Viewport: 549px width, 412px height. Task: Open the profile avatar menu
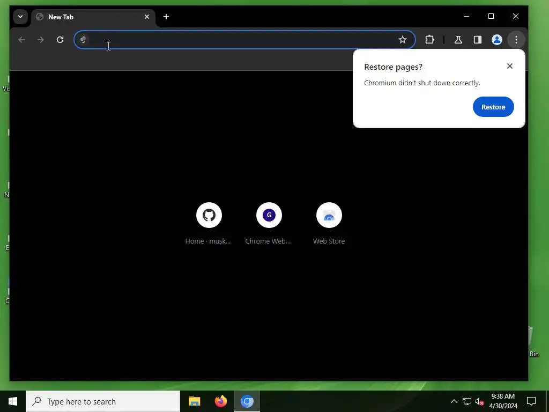pyautogui.click(x=496, y=40)
